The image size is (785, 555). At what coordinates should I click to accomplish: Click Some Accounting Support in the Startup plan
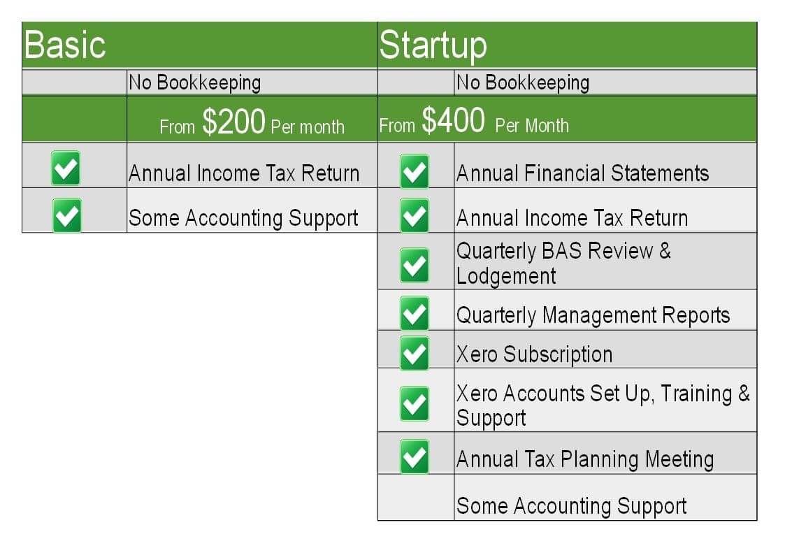tap(571, 505)
